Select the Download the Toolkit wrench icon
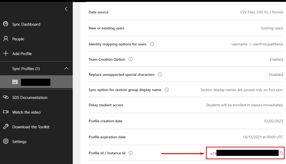The height and width of the screenshot is (164, 286). pyautogui.click(x=5, y=127)
